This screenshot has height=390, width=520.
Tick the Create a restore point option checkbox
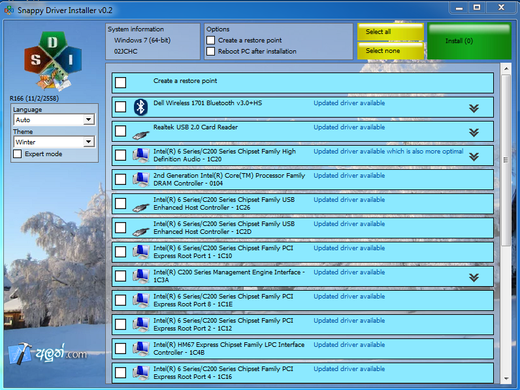(210, 40)
